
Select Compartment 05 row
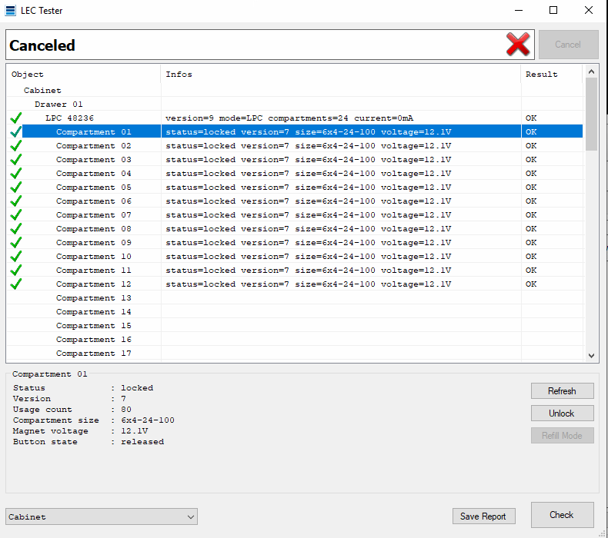coord(295,187)
